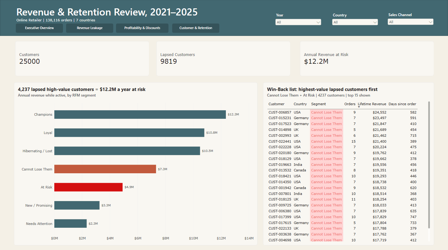The width and height of the screenshot is (448, 250).
Task: Select the red At Risk bar
Action: [88, 187]
